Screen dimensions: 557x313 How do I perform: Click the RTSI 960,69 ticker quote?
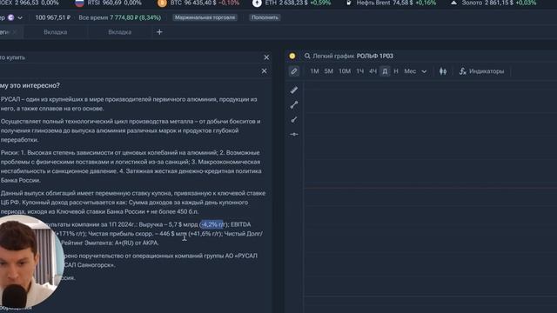point(114,3)
